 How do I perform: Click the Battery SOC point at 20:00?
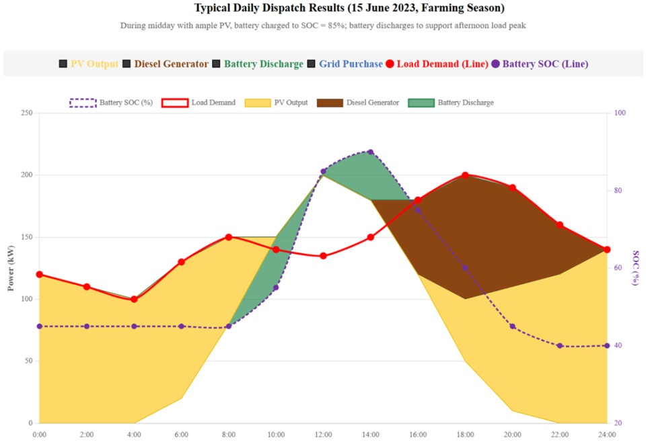coord(513,326)
